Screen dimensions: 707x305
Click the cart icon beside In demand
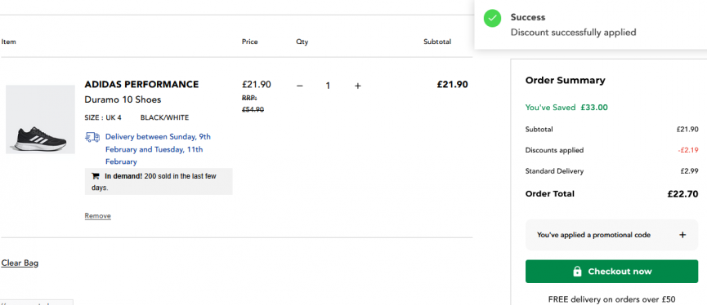point(95,176)
